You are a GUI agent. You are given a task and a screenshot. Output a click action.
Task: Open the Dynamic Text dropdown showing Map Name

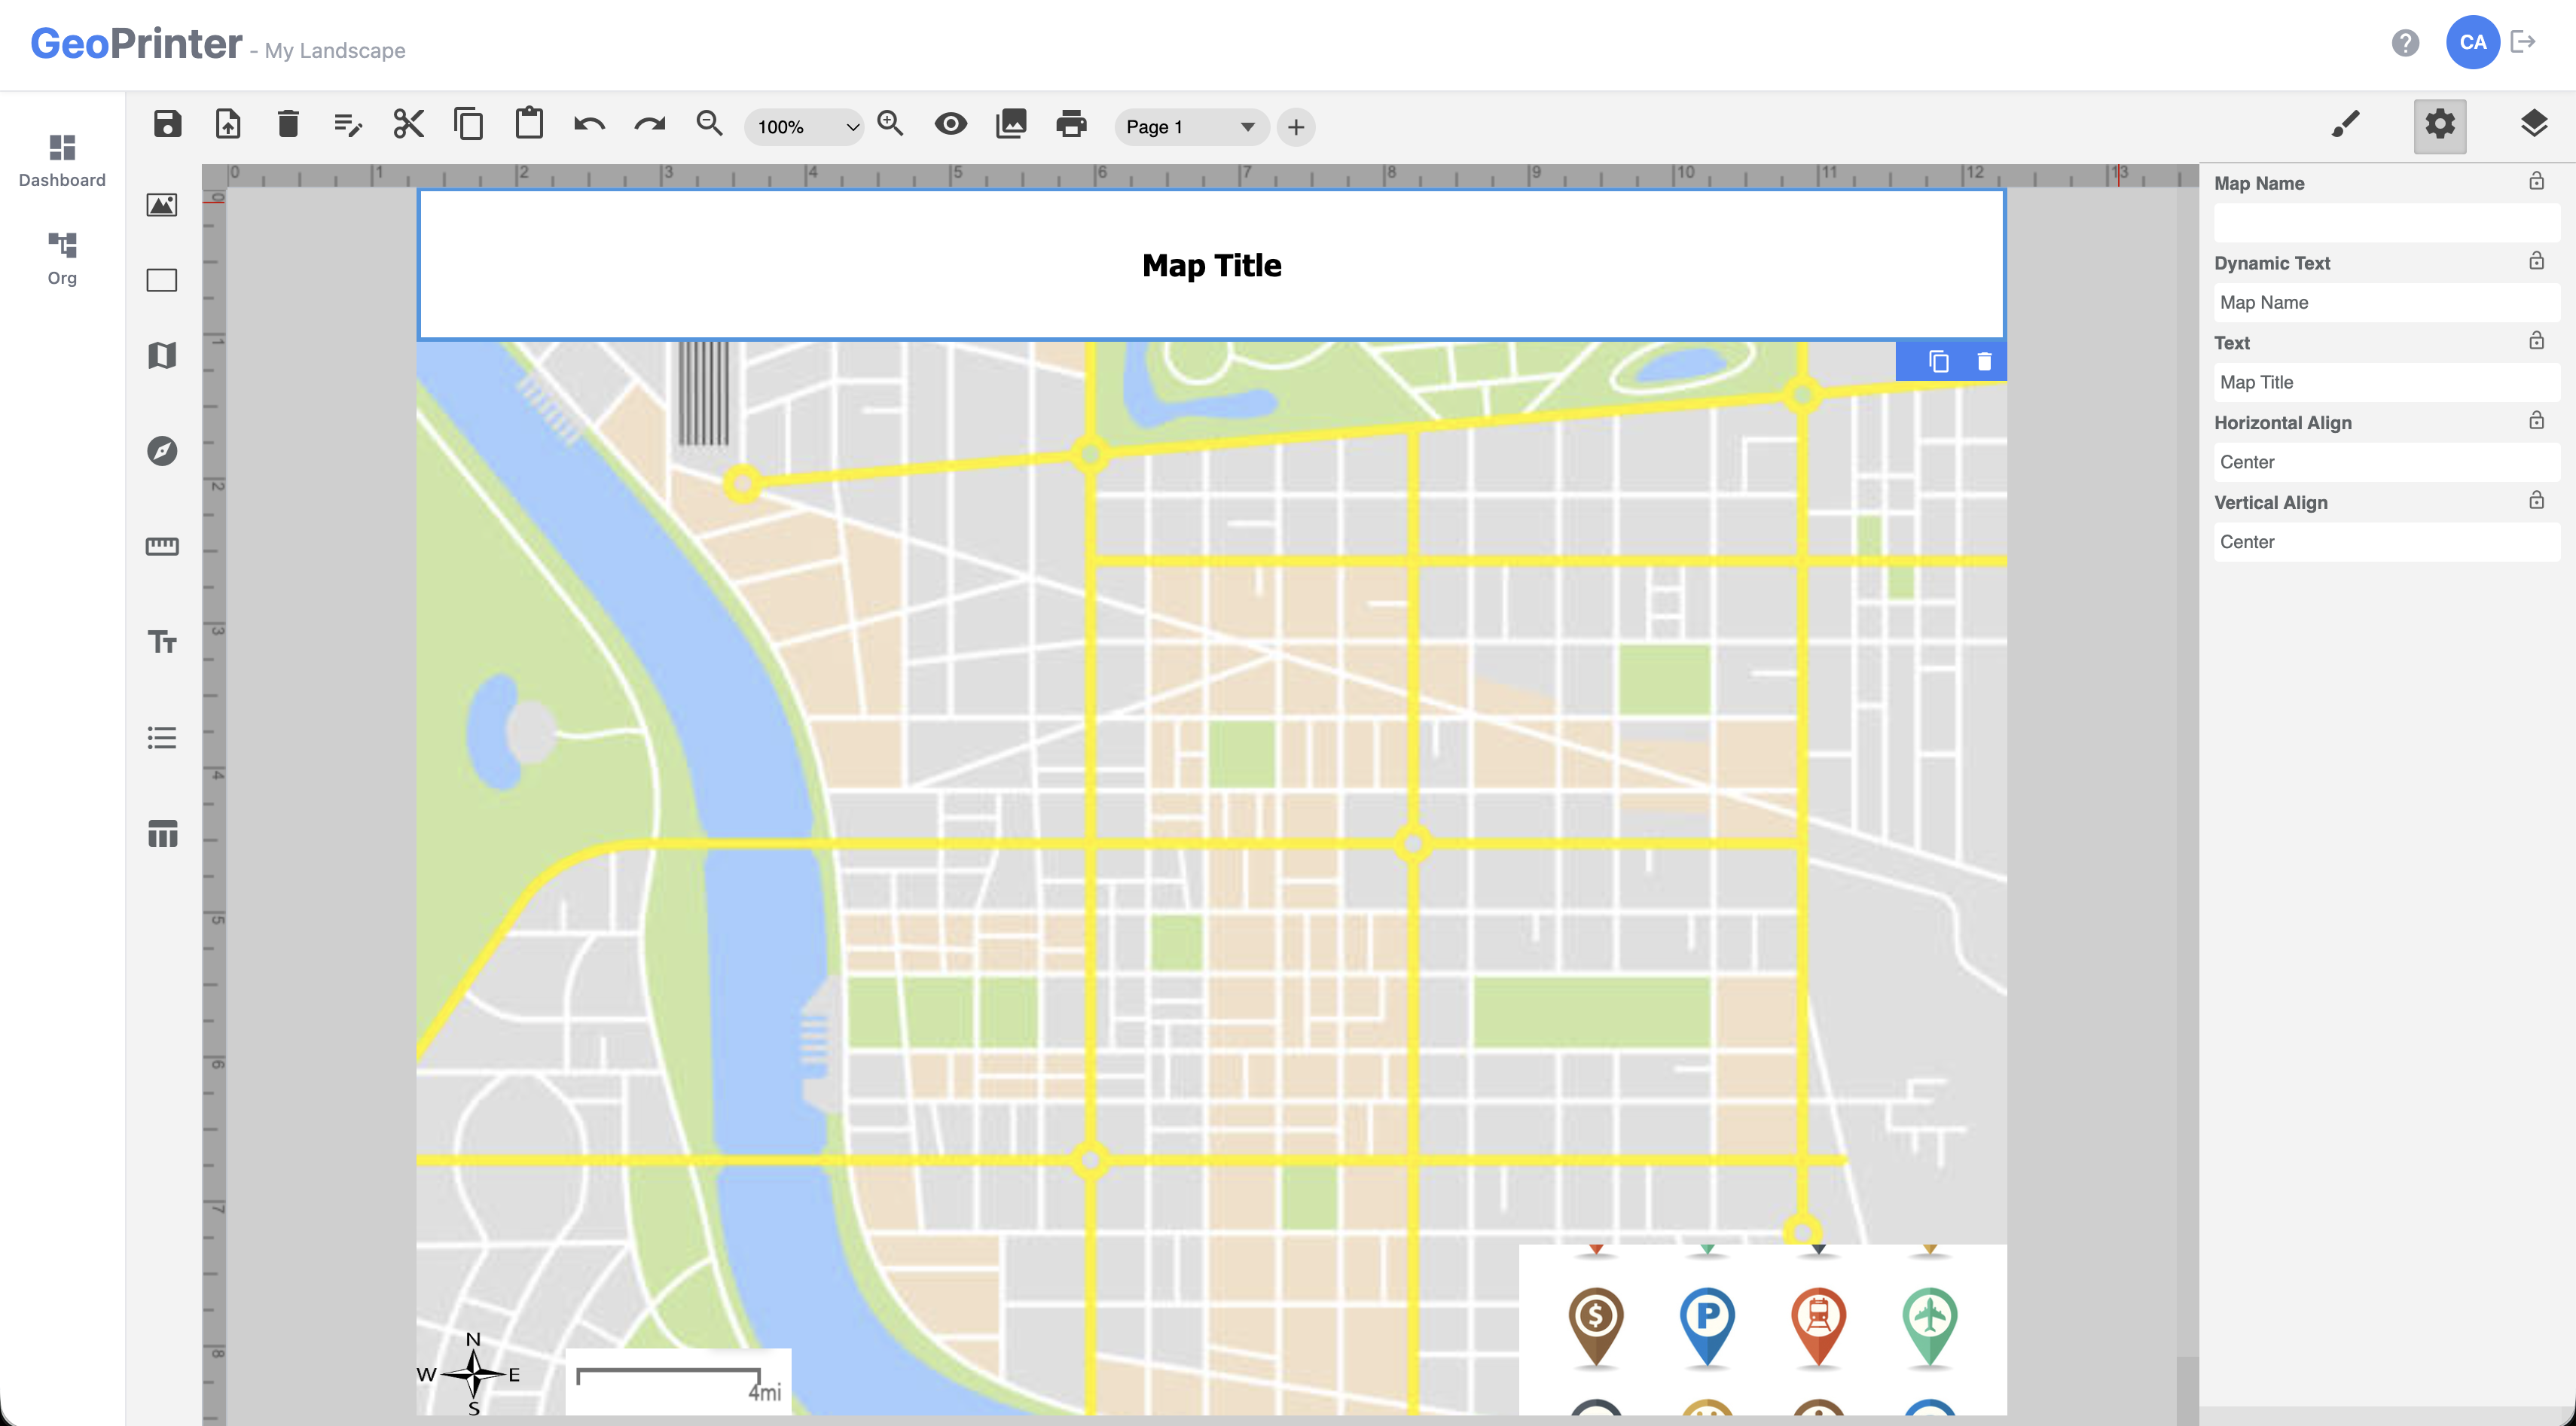pyautogui.click(x=2387, y=303)
